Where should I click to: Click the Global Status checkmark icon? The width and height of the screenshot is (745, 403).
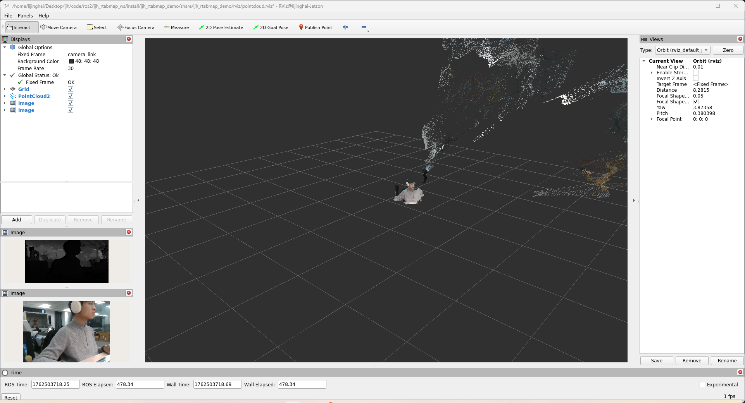(13, 75)
